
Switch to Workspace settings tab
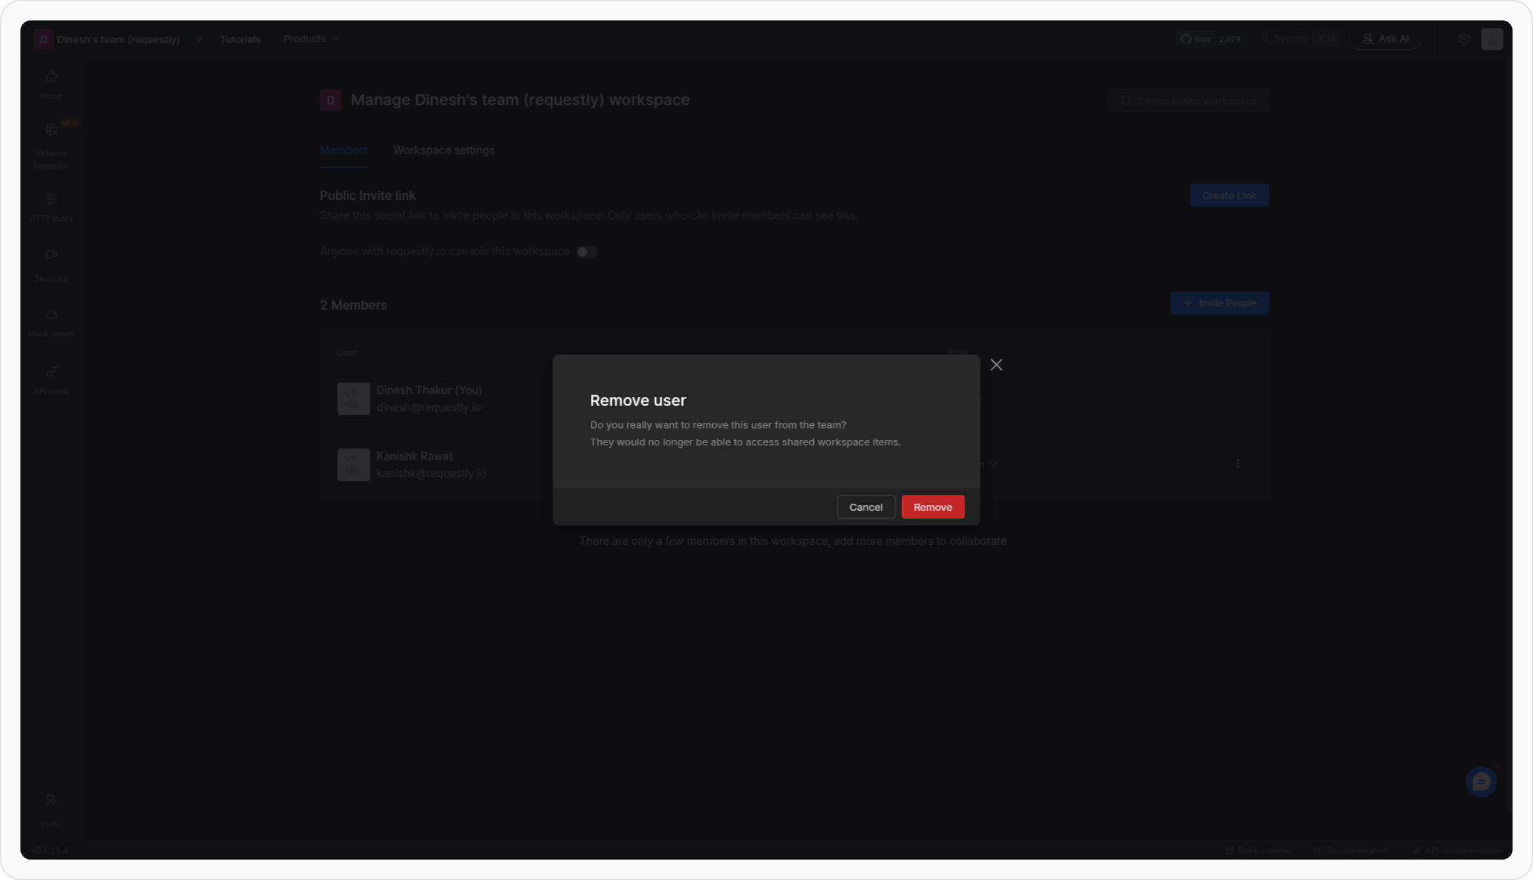[x=443, y=151]
